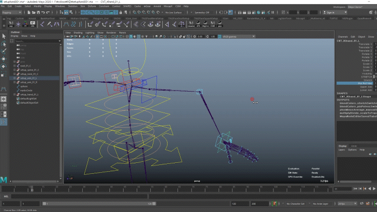Click the Outliner Search field
This screenshot has height=212, width=377.
tap(37, 41)
